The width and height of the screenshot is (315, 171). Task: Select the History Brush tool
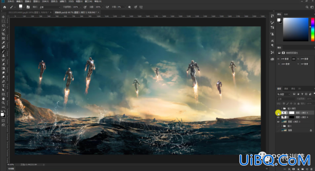[4, 60]
